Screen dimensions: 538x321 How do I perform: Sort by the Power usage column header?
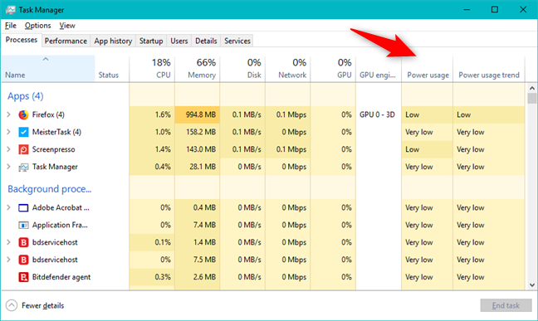[x=428, y=69]
